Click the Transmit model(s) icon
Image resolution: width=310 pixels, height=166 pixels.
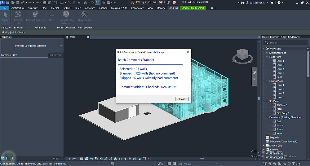(35, 15)
